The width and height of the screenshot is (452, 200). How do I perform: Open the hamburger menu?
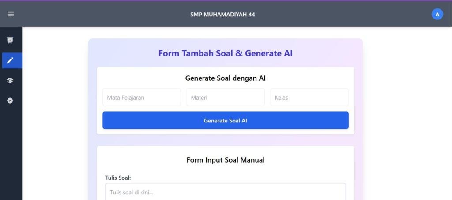pyautogui.click(x=11, y=14)
